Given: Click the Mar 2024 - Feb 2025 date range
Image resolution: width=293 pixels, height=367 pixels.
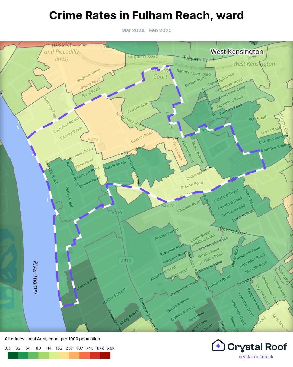Looking at the screenshot, I should 146,30.
